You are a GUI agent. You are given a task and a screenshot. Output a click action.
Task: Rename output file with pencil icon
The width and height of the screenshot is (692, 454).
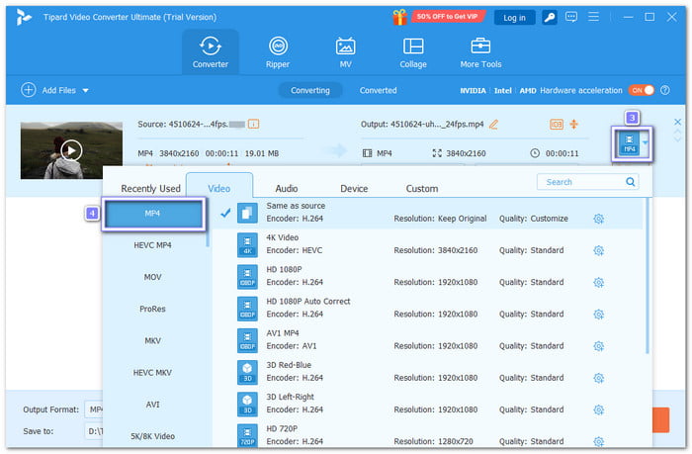click(493, 124)
